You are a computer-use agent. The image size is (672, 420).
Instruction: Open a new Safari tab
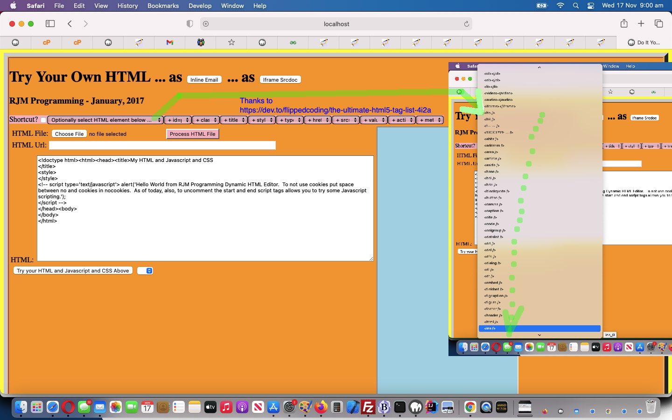click(x=641, y=24)
